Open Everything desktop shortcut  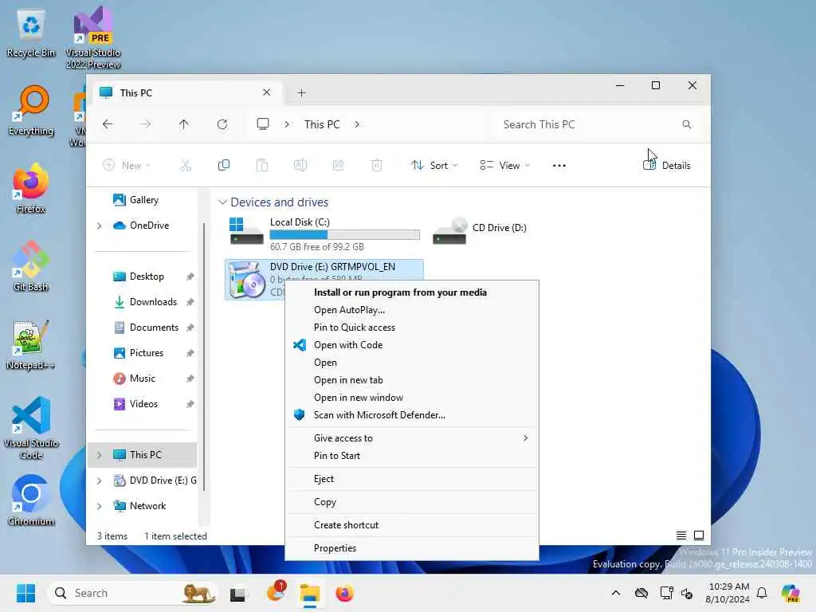(31, 110)
